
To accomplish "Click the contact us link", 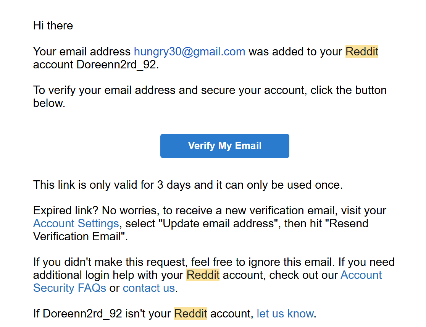I will tap(149, 288).
